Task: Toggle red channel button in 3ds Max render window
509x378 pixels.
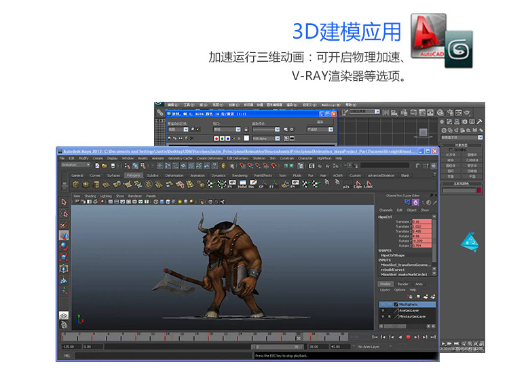Action: 216,138
